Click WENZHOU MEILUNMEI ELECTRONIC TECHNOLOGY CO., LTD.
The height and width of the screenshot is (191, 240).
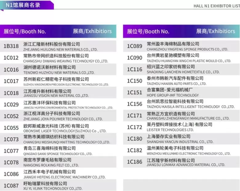pos(189,154)
